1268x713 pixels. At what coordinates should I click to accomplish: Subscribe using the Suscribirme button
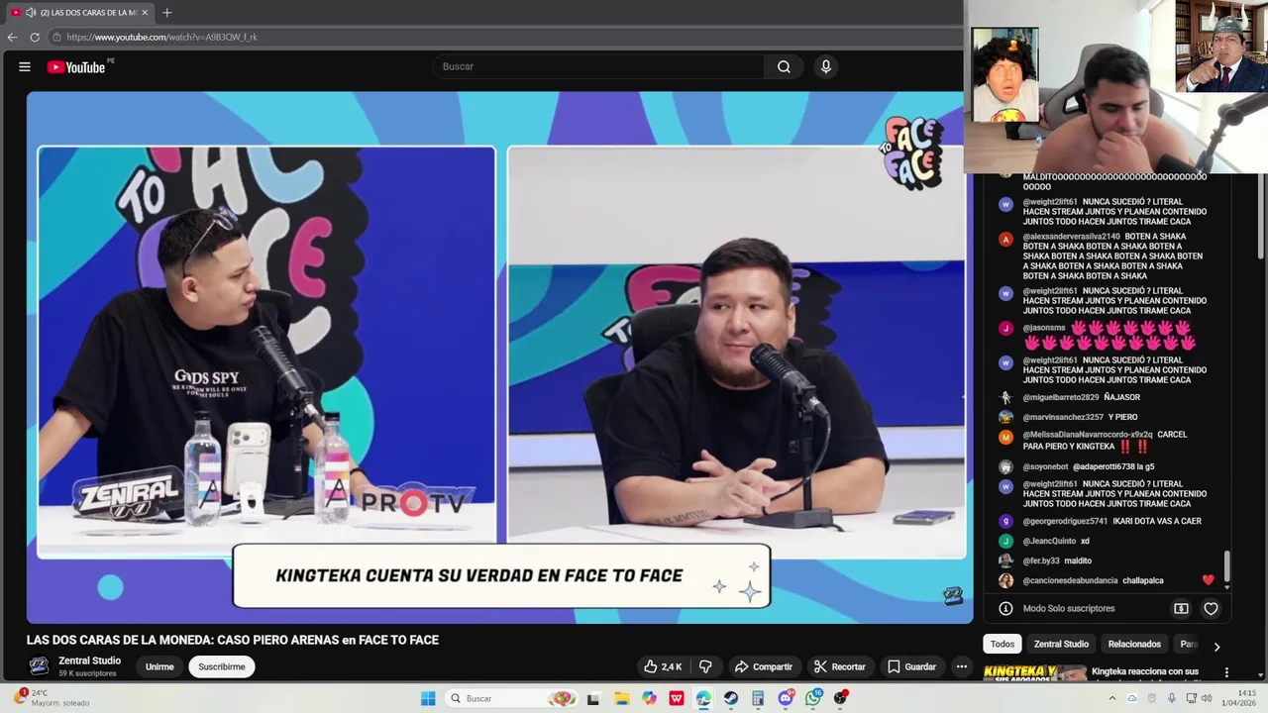(x=221, y=666)
